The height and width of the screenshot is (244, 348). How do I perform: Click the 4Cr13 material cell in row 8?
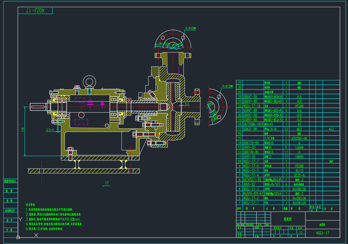point(299,170)
